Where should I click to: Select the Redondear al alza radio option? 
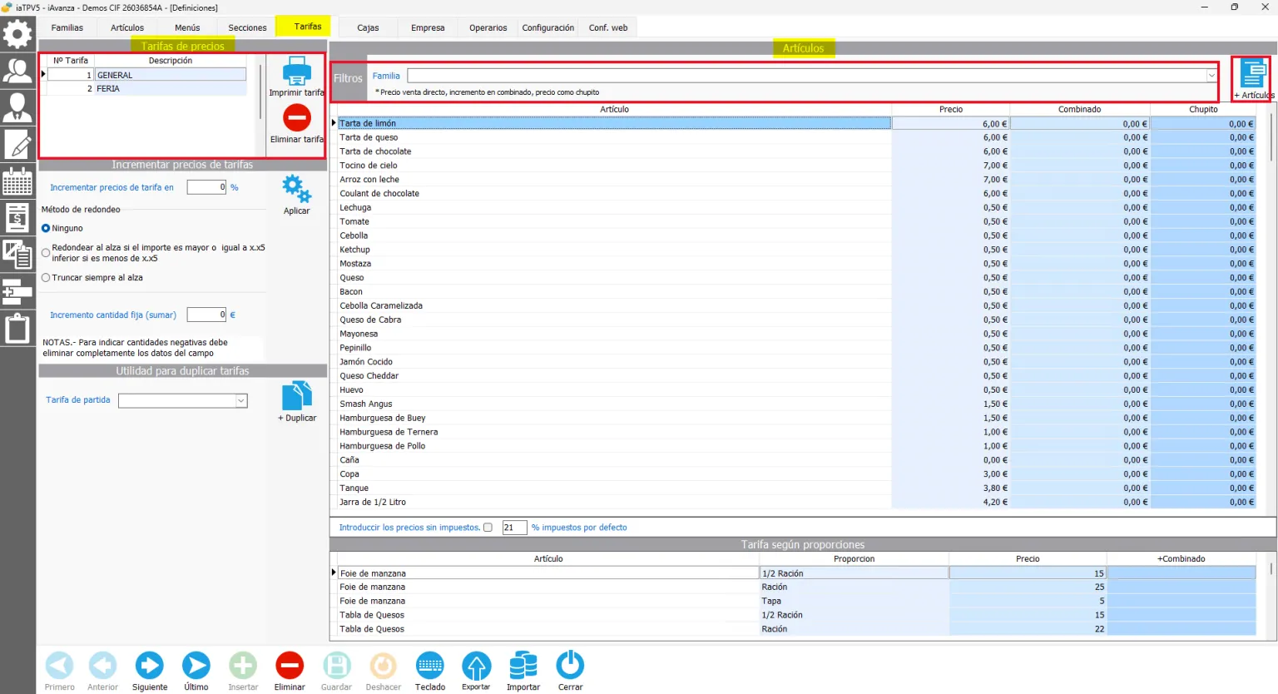(46, 253)
